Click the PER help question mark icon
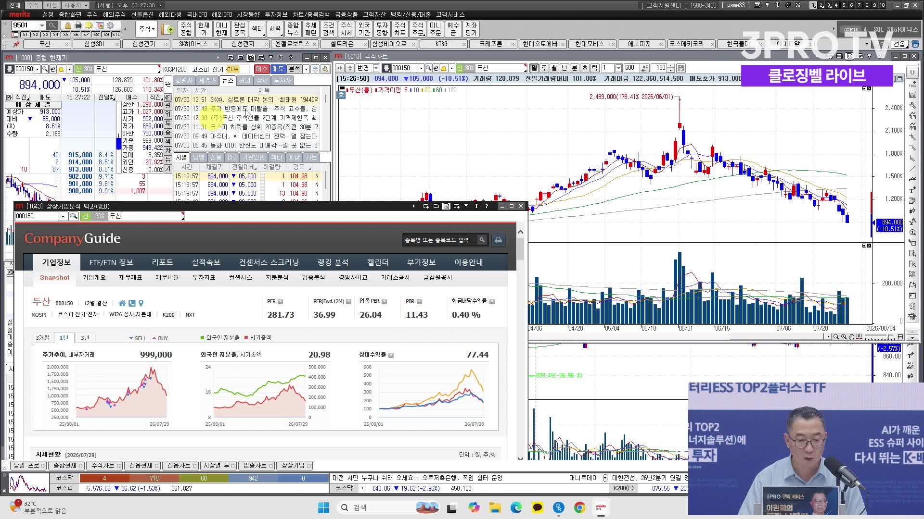The image size is (924, 519). (280, 302)
